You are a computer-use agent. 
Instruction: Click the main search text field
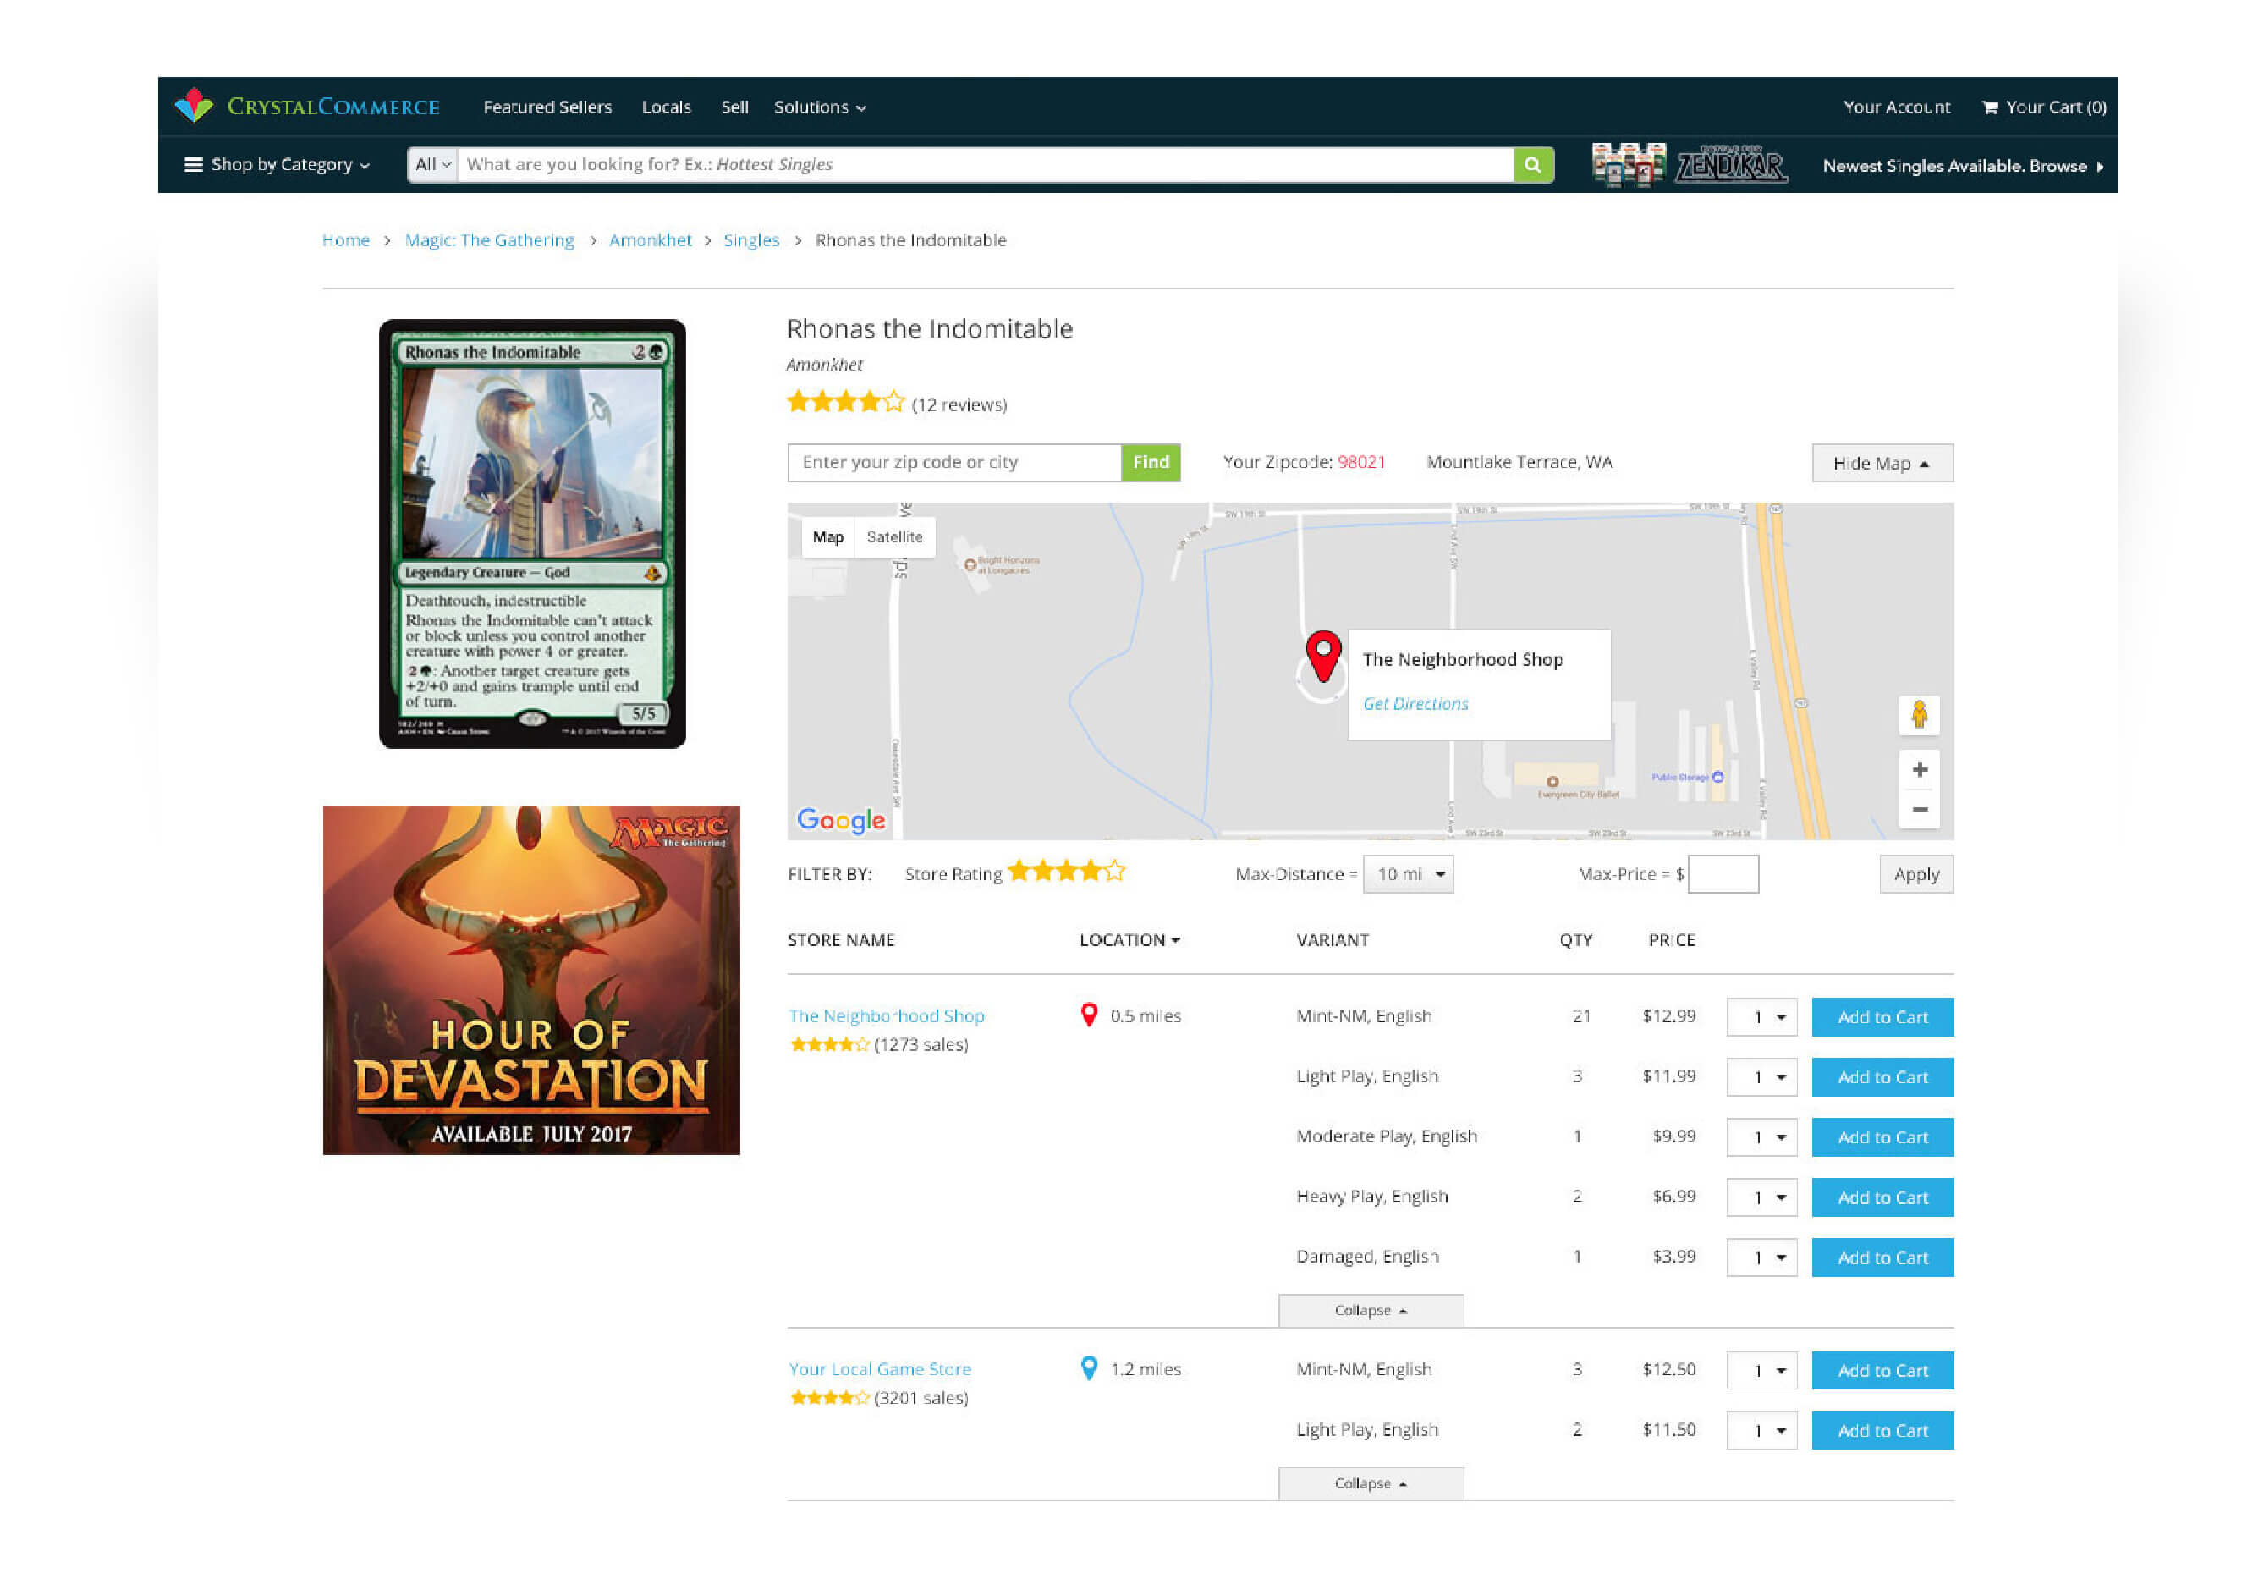tap(985, 165)
